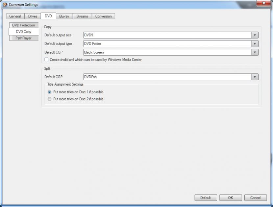The width and height of the screenshot is (273, 207).
Task: Expand the Default output type dropdown arrow
Action: [x=255, y=43]
